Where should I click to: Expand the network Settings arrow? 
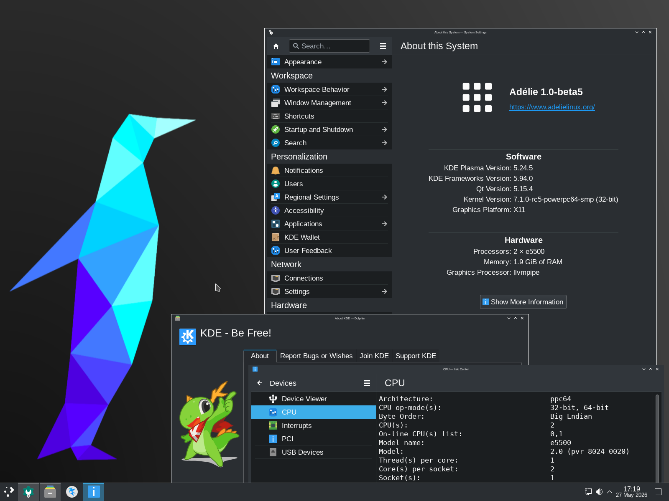(x=385, y=291)
